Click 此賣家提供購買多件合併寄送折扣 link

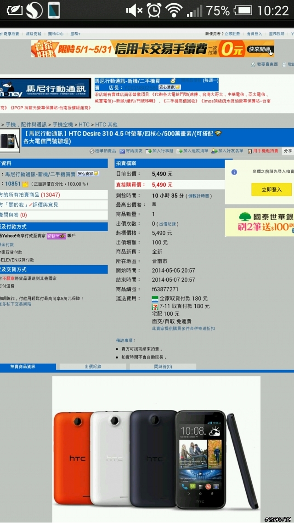point(183,329)
